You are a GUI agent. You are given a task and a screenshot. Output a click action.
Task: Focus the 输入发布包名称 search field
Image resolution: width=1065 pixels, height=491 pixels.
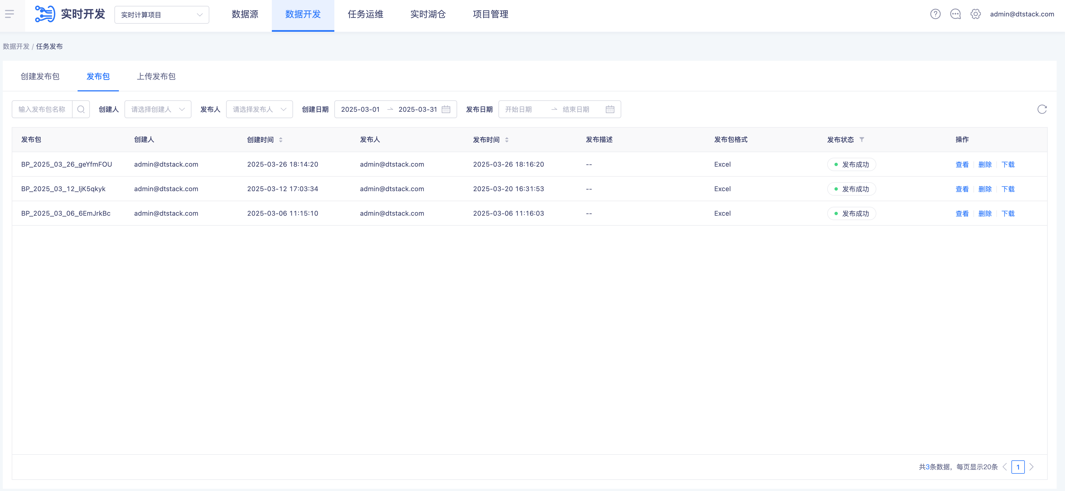42,110
